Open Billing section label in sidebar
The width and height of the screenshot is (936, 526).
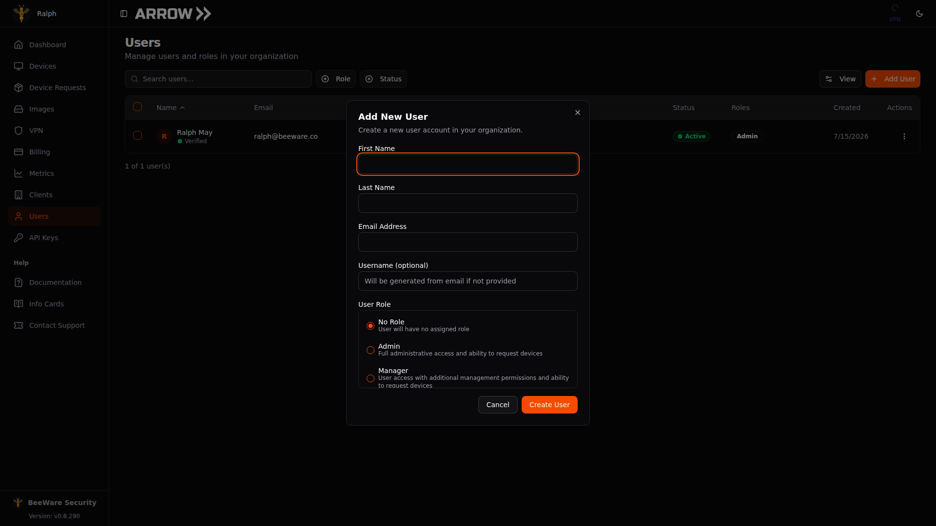39,152
